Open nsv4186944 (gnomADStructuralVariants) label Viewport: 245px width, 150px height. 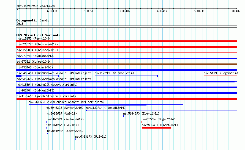pyautogui.click(x=47, y=85)
